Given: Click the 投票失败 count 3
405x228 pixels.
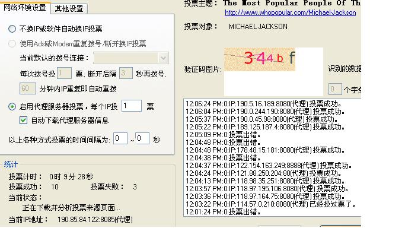Looking at the screenshot, I should (x=135, y=187).
